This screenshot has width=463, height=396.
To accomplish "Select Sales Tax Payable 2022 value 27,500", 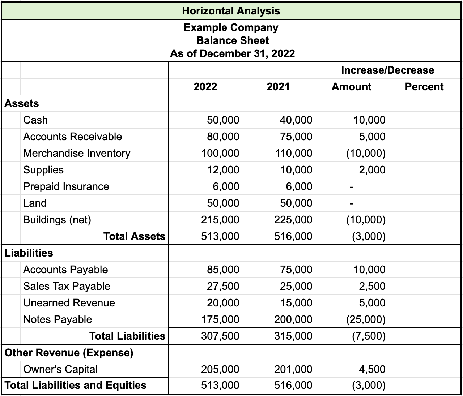I will (x=223, y=286).
